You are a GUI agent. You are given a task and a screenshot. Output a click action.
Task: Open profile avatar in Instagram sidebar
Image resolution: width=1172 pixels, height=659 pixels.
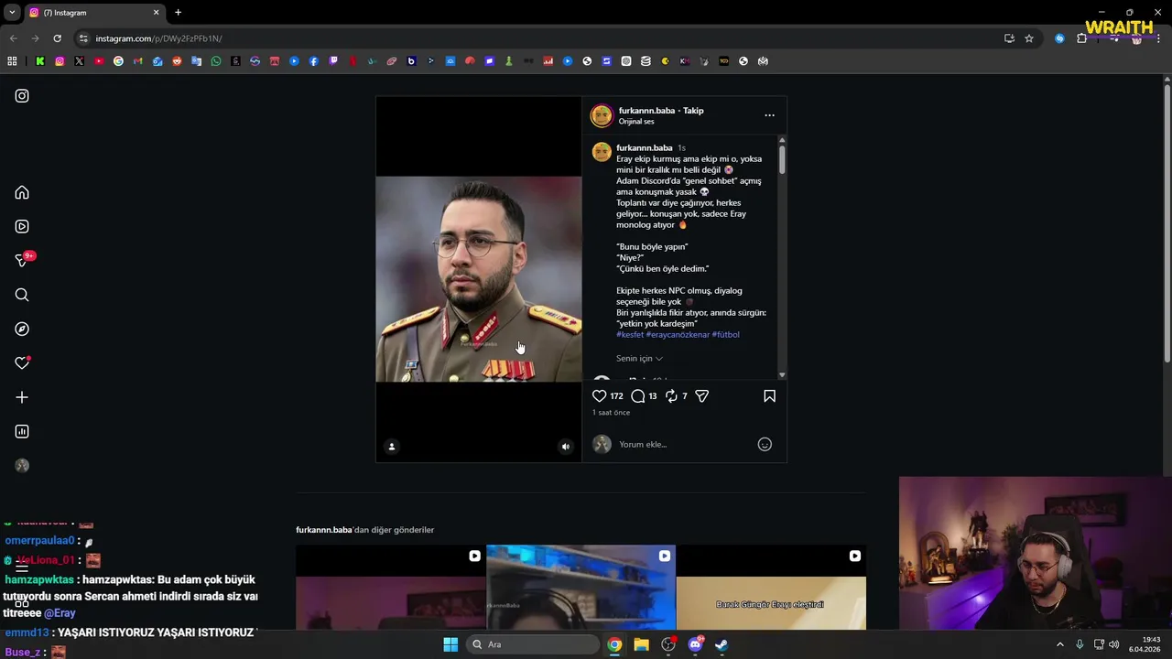(x=22, y=466)
